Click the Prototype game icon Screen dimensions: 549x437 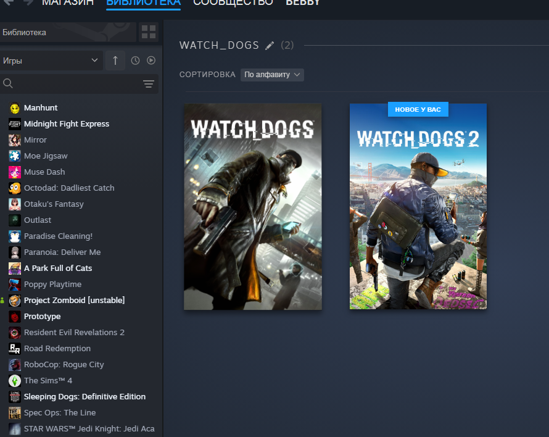[15, 317]
